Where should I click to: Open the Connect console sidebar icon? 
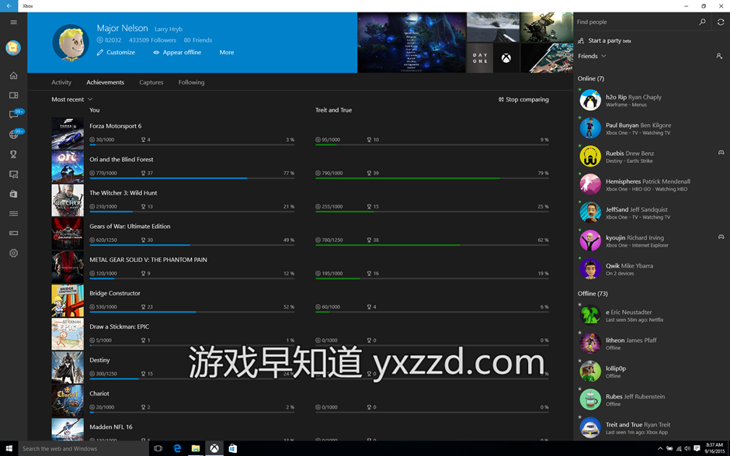pyautogui.click(x=13, y=233)
